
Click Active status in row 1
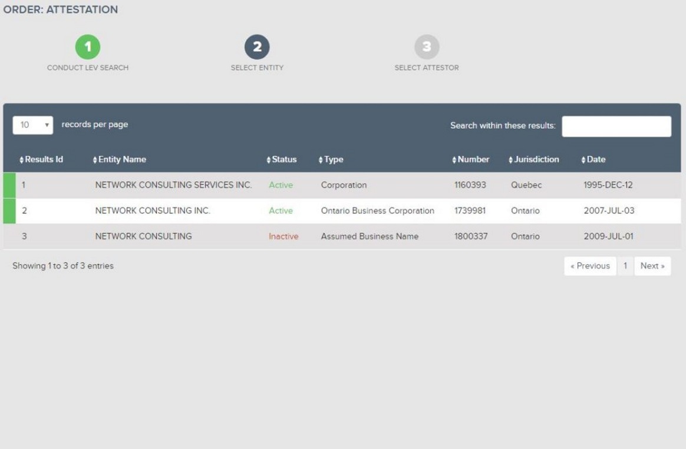(x=281, y=185)
